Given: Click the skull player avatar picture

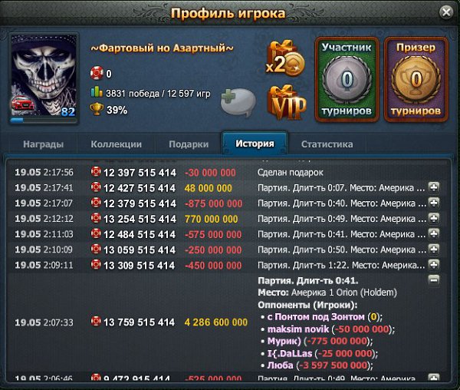Looking at the screenshot, I should pyautogui.click(x=44, y=75).
